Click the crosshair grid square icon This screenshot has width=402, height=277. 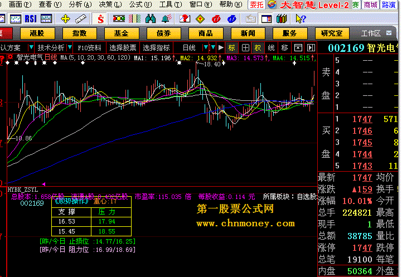tap(245, 48)
